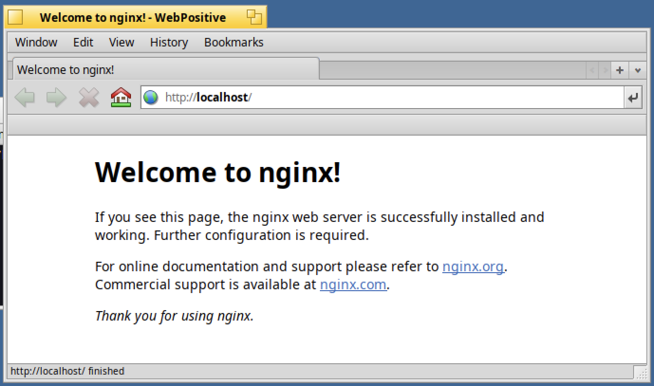Click the 'Thank you for using nginx.' text
Image resolution: width=654 pixels, height=386 pixels.
point(174,316)
